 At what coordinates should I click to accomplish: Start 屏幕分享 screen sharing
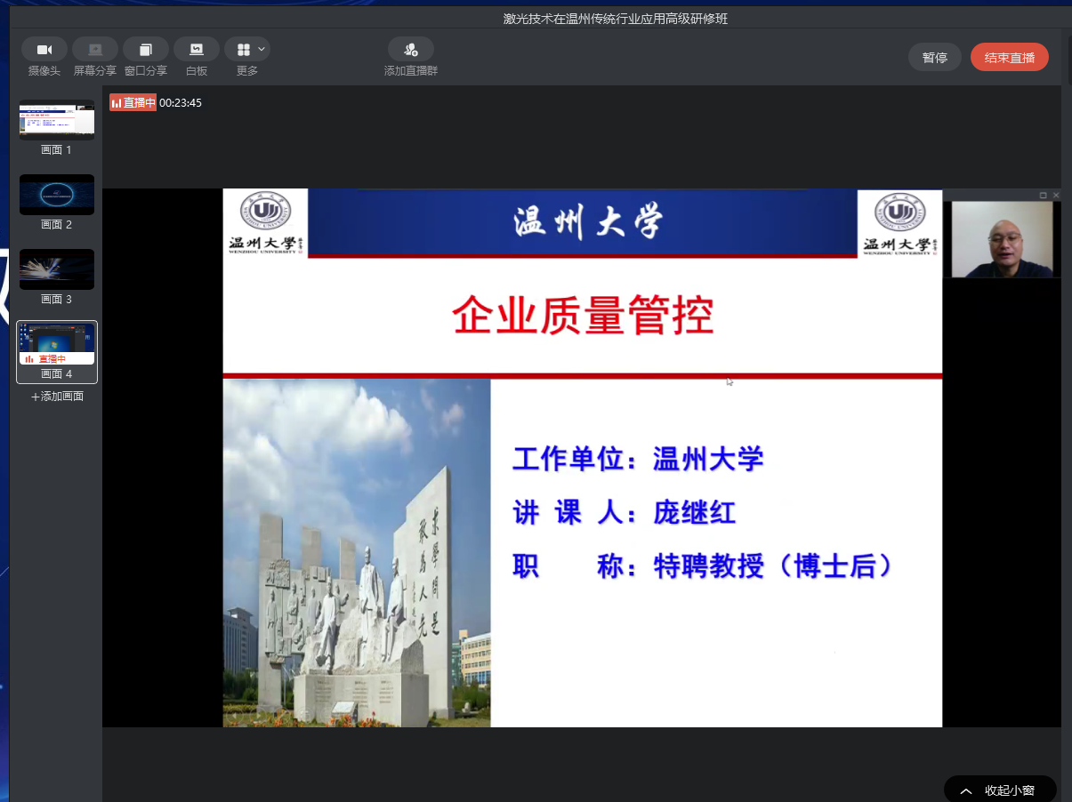95,50
